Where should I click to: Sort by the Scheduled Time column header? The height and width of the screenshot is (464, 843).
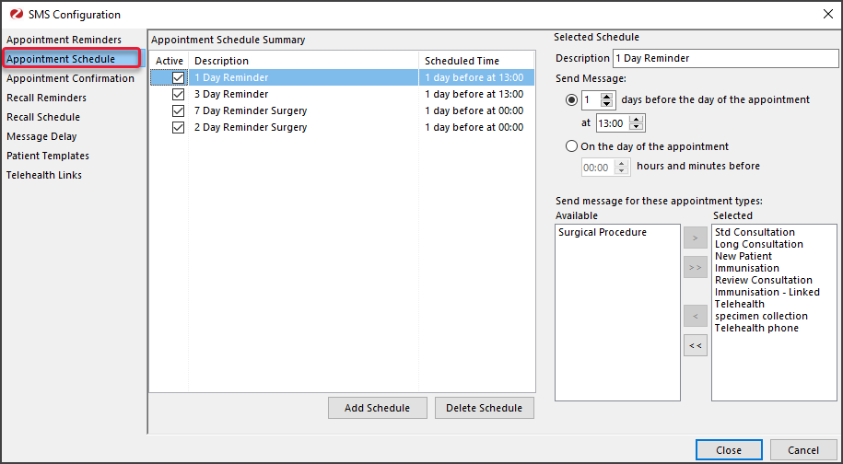(476, 61)
